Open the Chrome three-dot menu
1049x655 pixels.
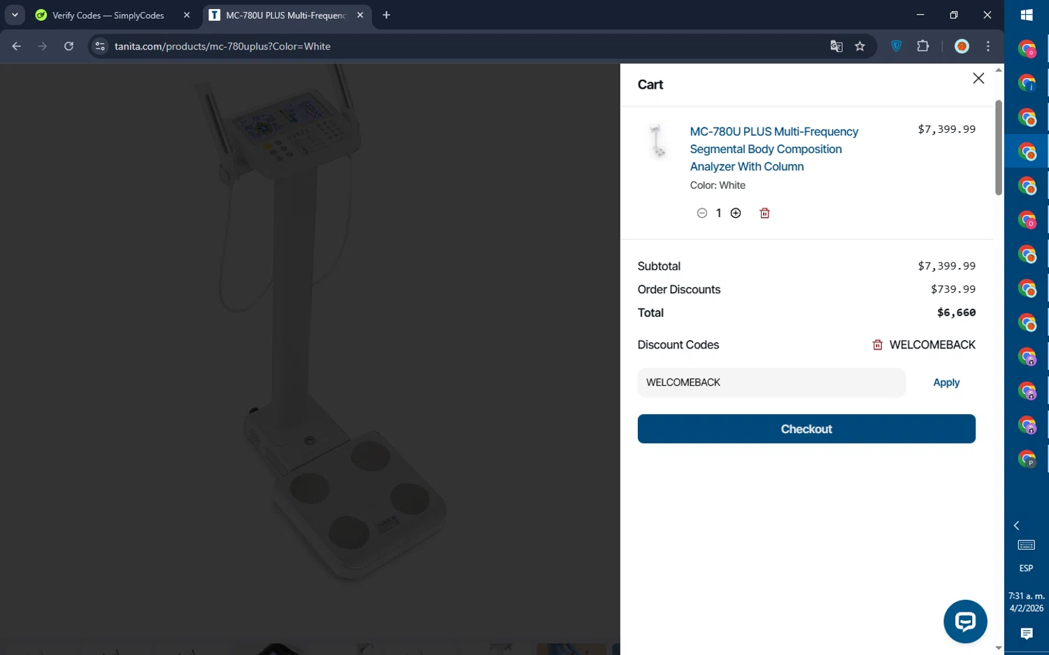coord(988,46)
